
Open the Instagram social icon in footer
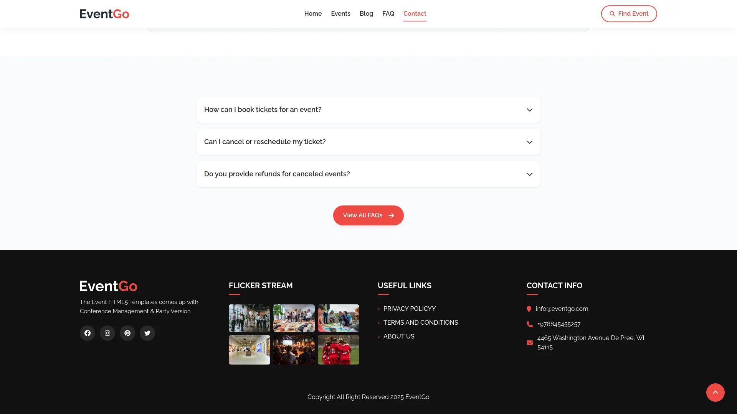click(x=107, y=333)
